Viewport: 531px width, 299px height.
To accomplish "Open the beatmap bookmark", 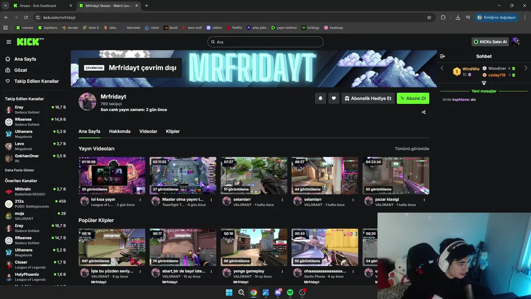I will click(334, 28).
